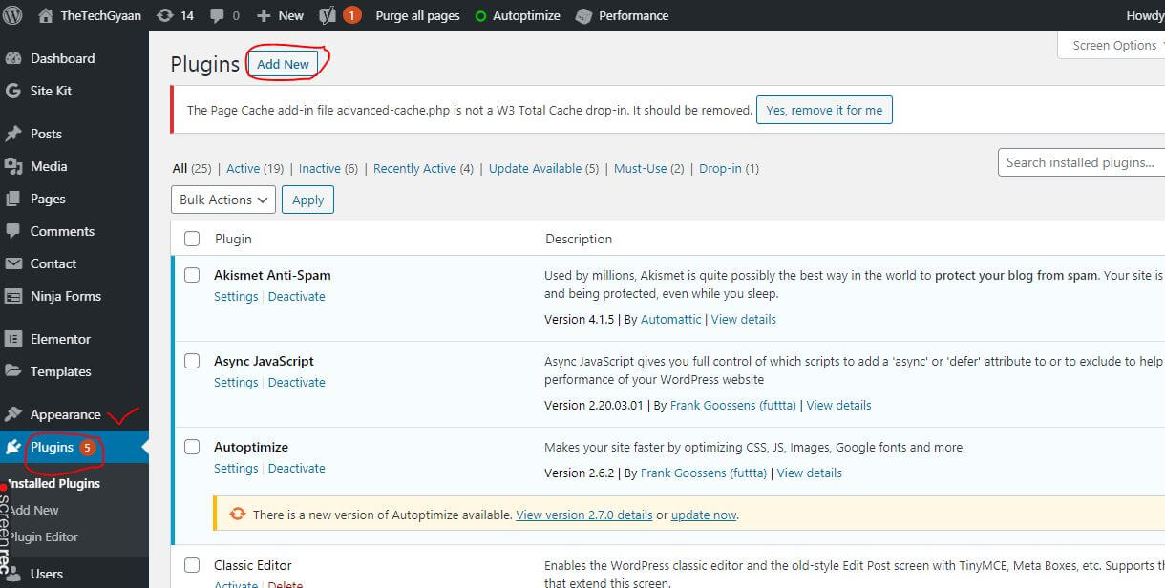1165x588 pixels.
Task: Show Drop-in plugins filter
Action: [x=729, y=168]
